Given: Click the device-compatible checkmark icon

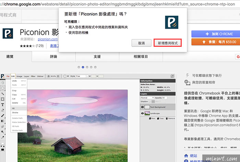Looking at the screenshot, I should [187, 82].
